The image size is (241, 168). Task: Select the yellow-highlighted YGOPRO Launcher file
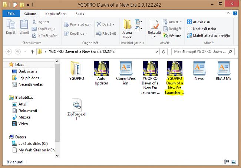tap(175, 78)
